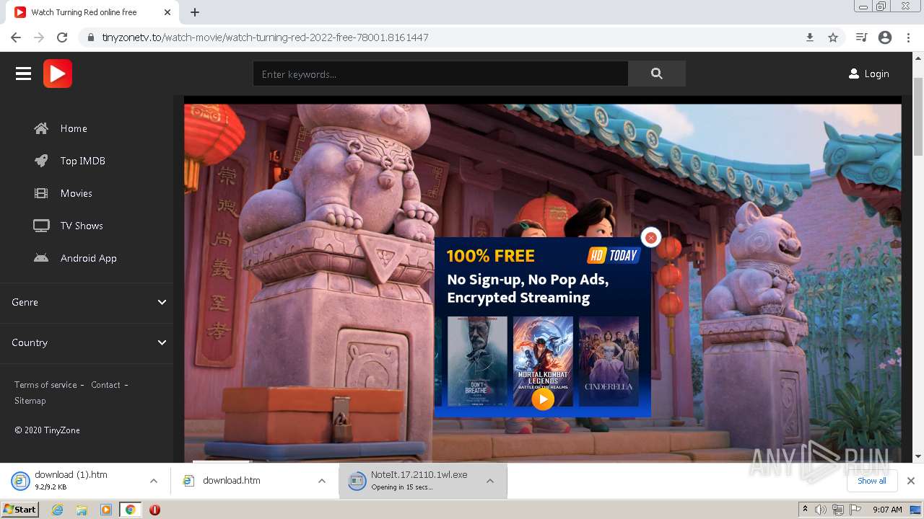Expand the Country dropdown
The height and width of the screenshot is (519, 924).
[87, 342]
